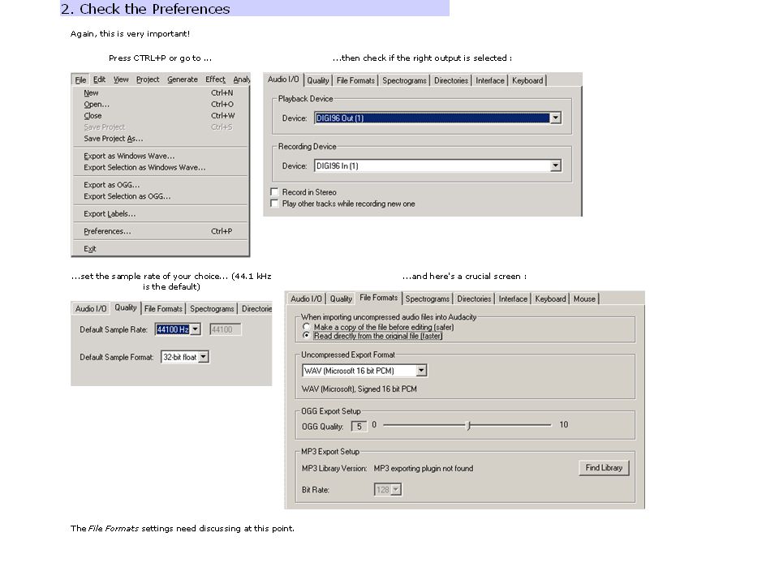Click 'MP3 exporting plugin not found' text
This screenshot has height=584, width=779.
424,468
